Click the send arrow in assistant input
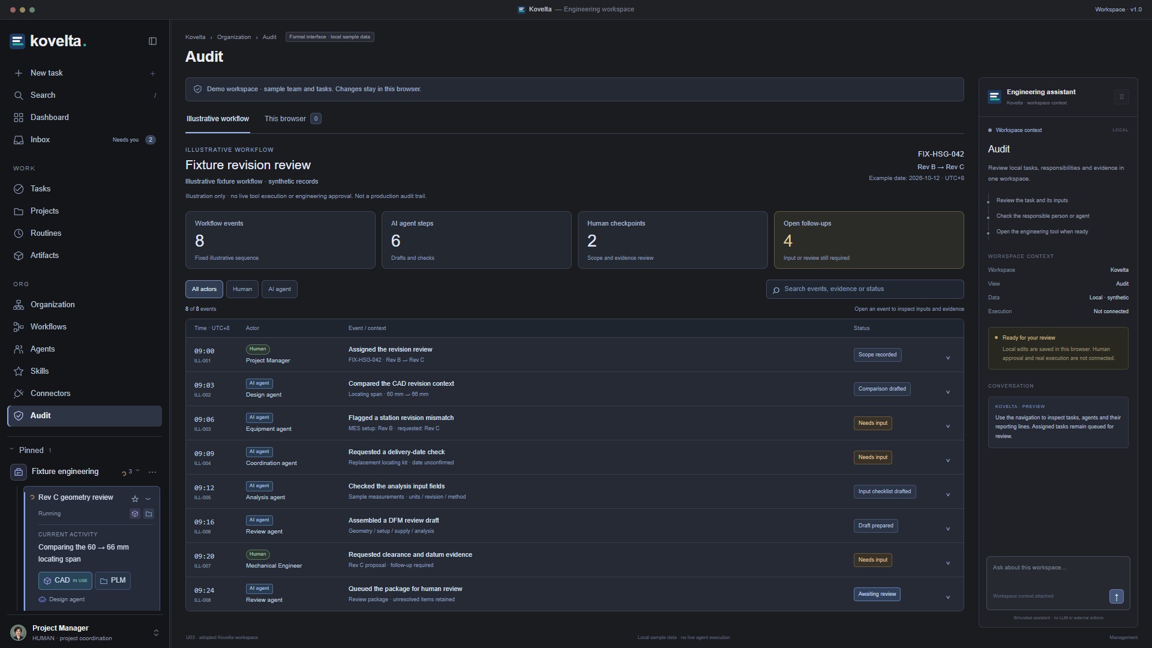1152x648 pixels. tap(1116, 596)
